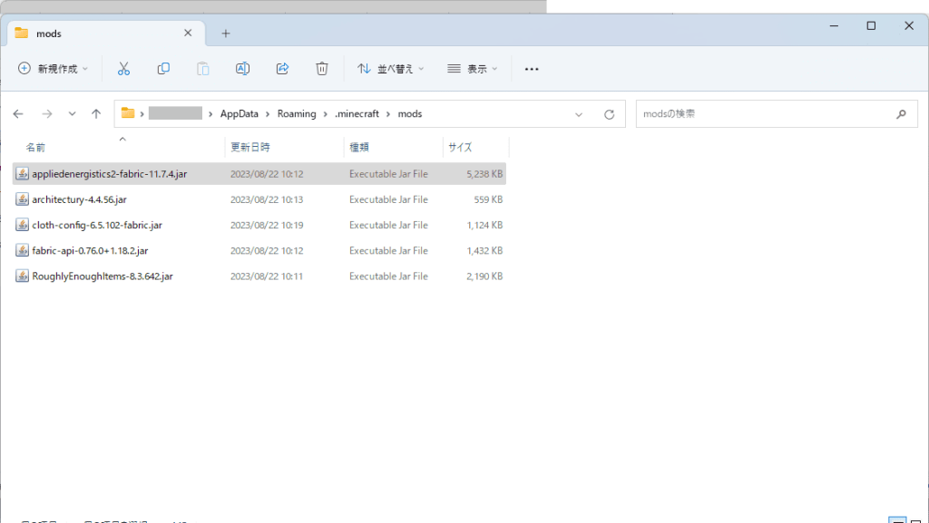This screenshot has height=523, width=929.
Task: Sort by サイズ column header
Action: point(461,147)
